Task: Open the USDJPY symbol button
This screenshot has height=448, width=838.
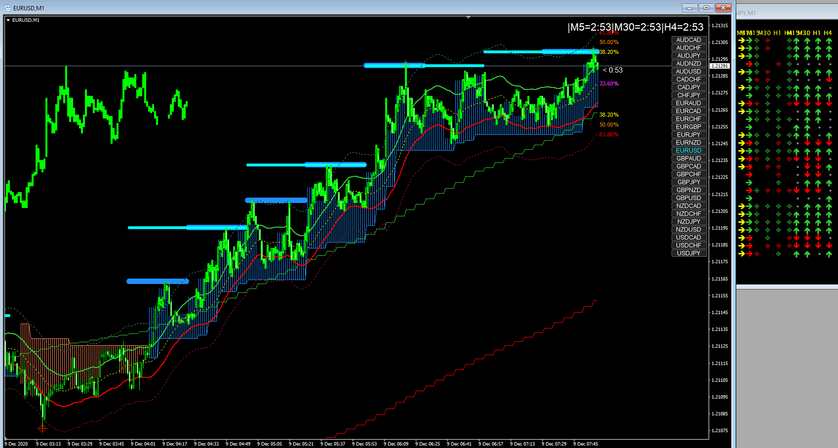Action: click(689, 253)
